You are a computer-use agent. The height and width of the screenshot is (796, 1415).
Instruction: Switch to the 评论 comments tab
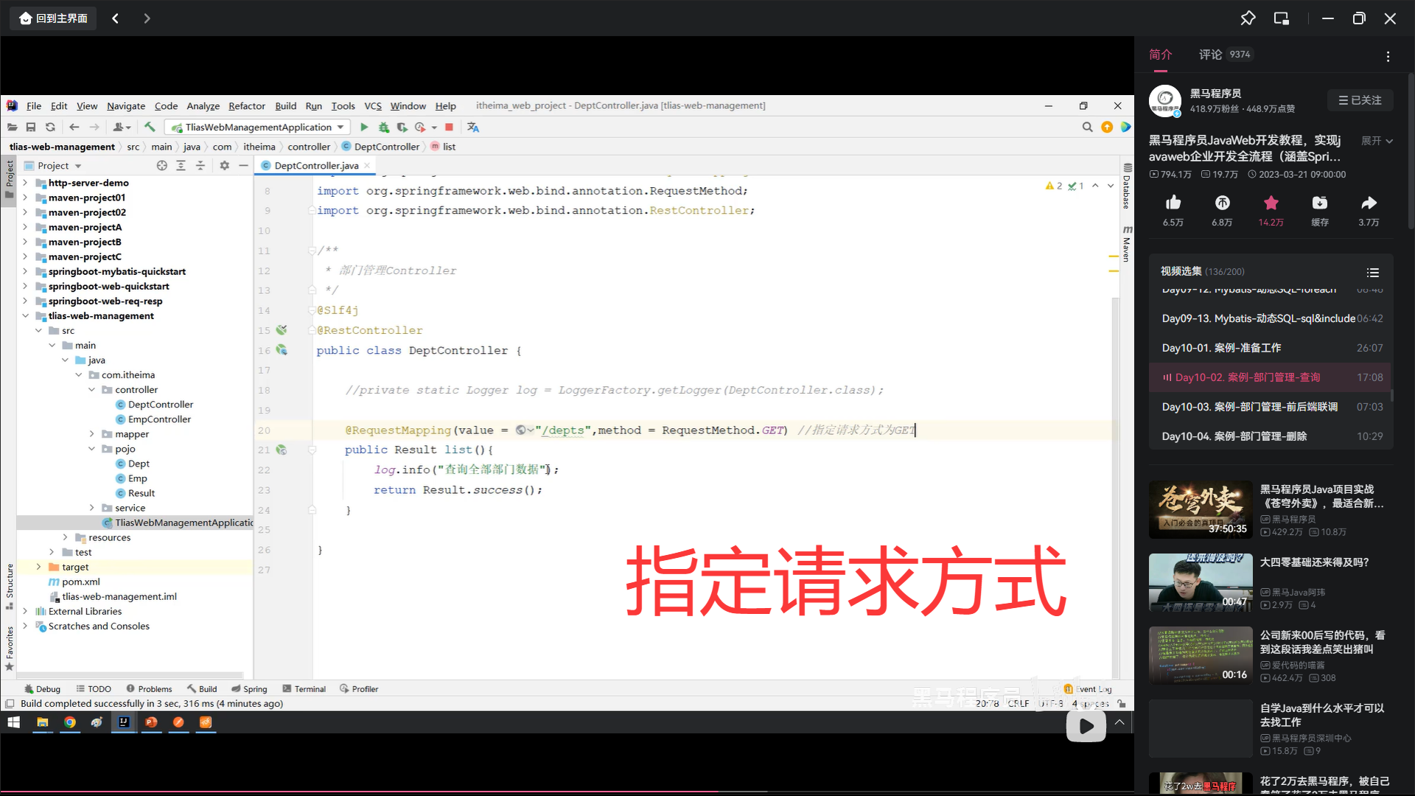(x=1210, y=55)
